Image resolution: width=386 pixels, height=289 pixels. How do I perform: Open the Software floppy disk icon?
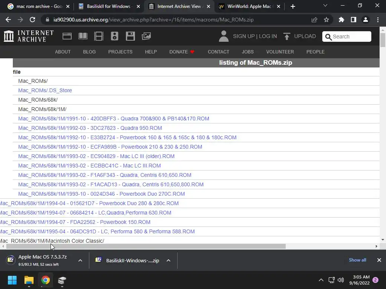[x=130, y=36]
